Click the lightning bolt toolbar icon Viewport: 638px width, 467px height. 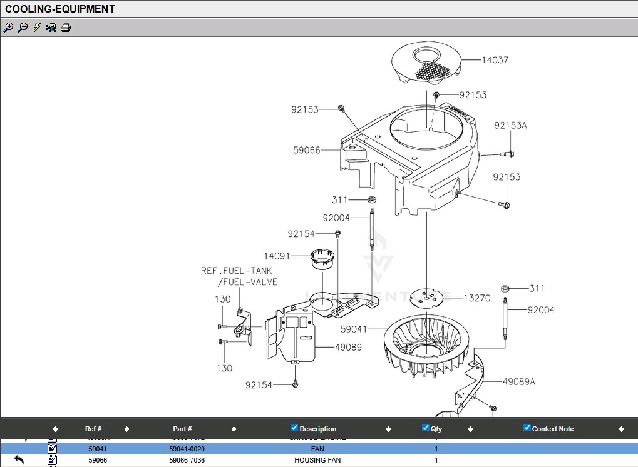tap(37, 28)
